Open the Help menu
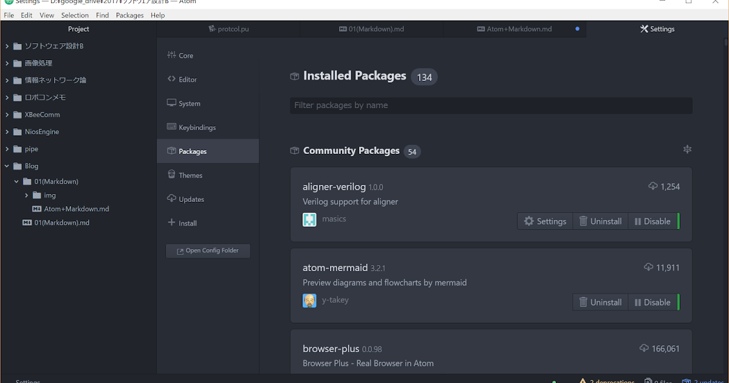The image size is (729, 383). pos(157,15)
